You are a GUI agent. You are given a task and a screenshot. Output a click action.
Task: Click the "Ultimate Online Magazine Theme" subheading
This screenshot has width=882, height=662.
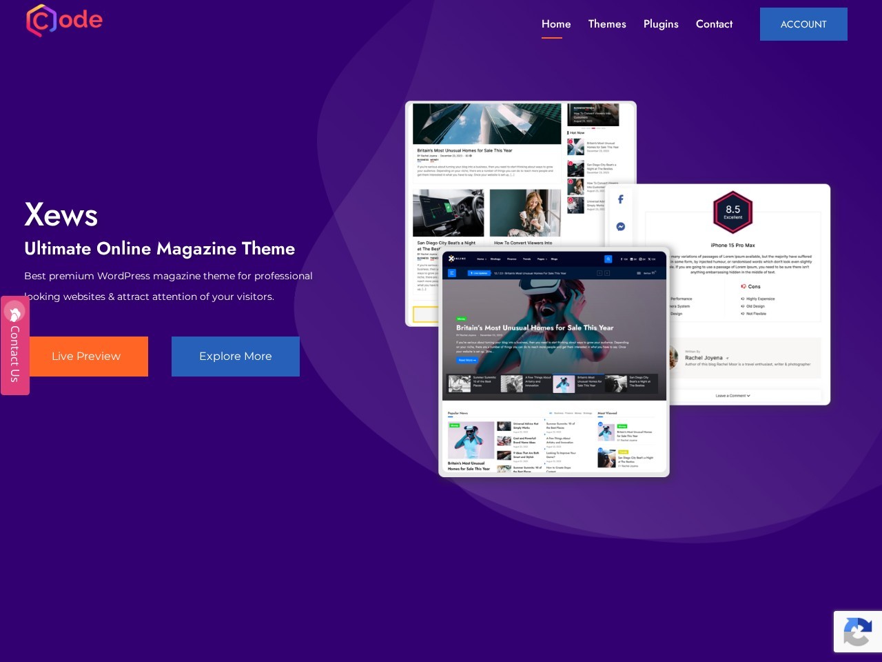[x=160, y=248]
